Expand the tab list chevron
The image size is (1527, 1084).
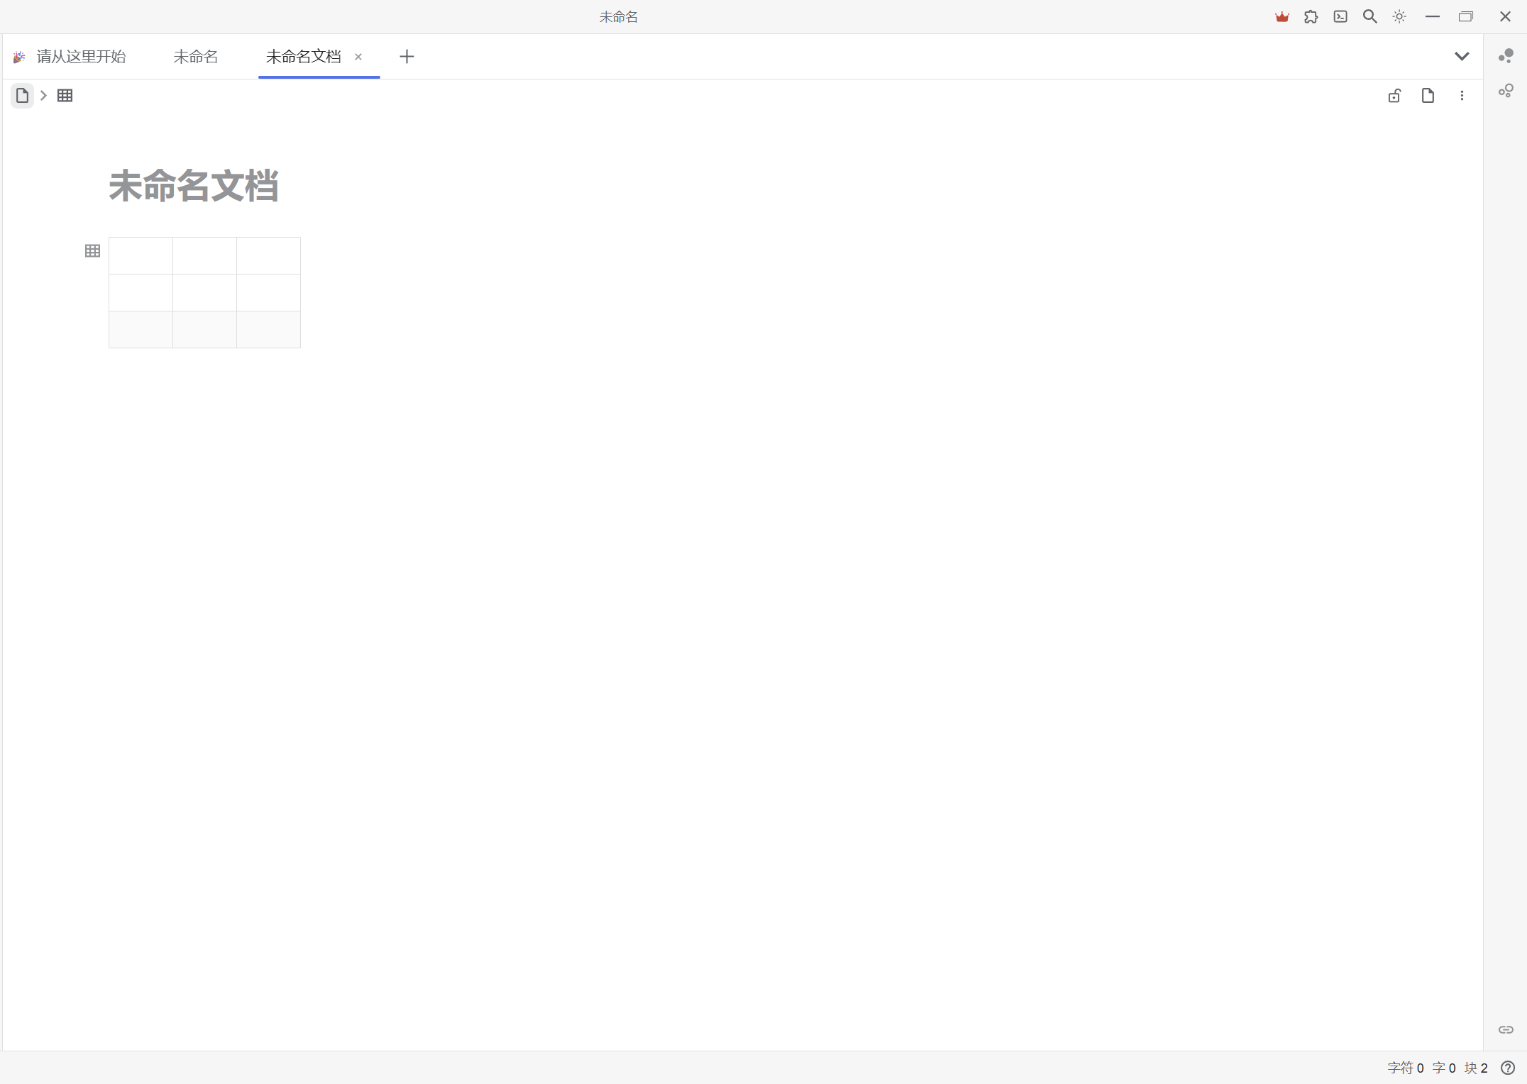click(1462, 56)
